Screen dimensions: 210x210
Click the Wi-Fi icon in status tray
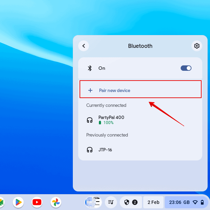195,202
